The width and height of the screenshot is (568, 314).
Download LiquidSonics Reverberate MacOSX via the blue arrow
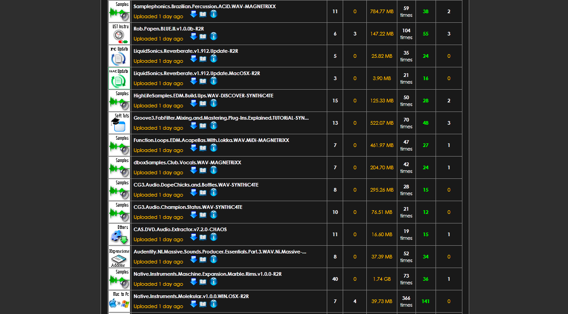[x=193, y=81]
